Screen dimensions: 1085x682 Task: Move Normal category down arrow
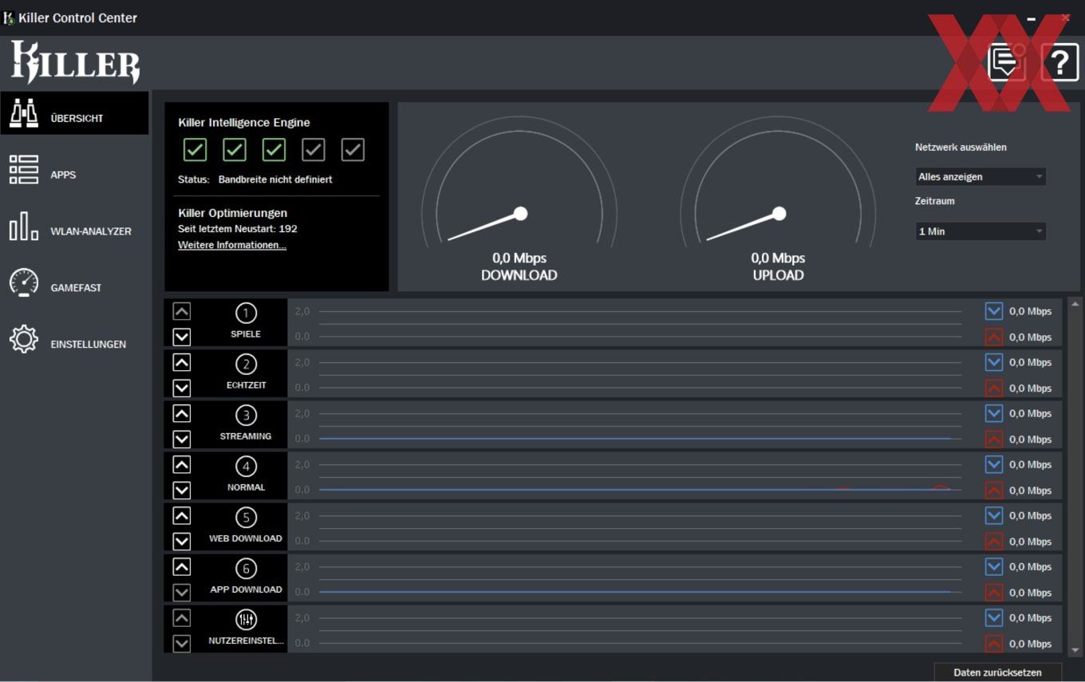coord(182,490)
